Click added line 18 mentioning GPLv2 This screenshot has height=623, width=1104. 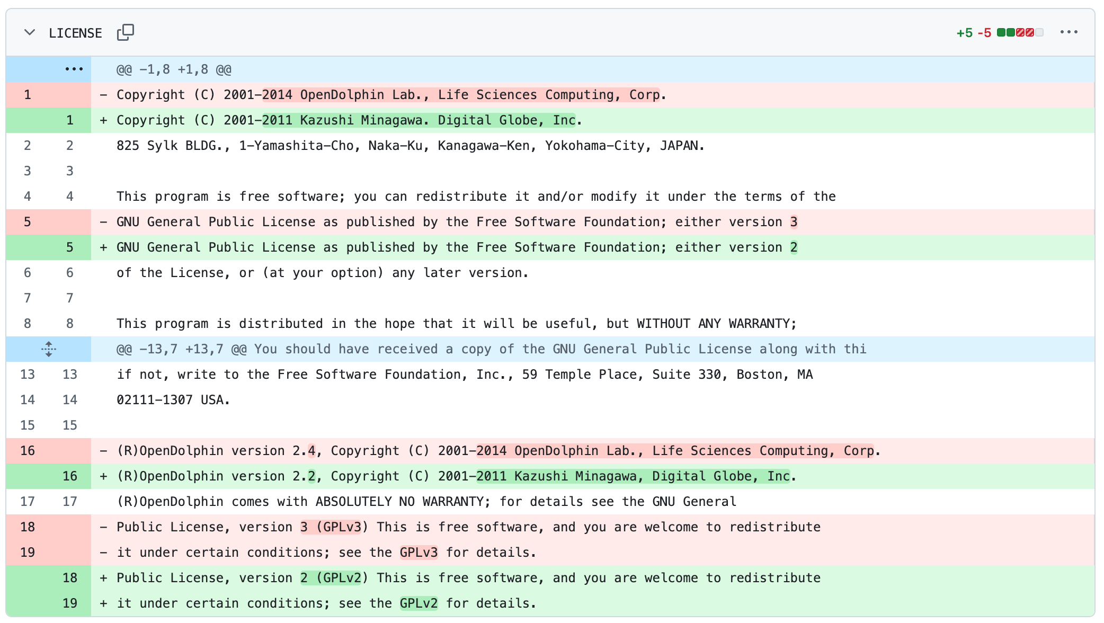coord(468,578)
